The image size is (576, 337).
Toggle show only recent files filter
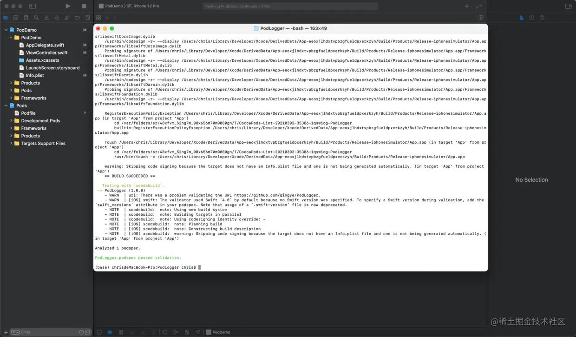[81, 332]
